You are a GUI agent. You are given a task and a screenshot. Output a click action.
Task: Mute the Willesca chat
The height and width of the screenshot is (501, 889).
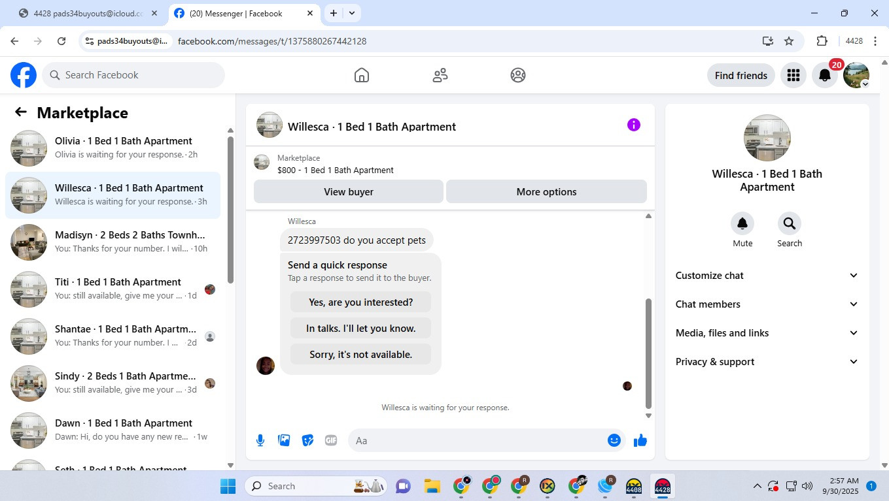[x=742, y=223]
